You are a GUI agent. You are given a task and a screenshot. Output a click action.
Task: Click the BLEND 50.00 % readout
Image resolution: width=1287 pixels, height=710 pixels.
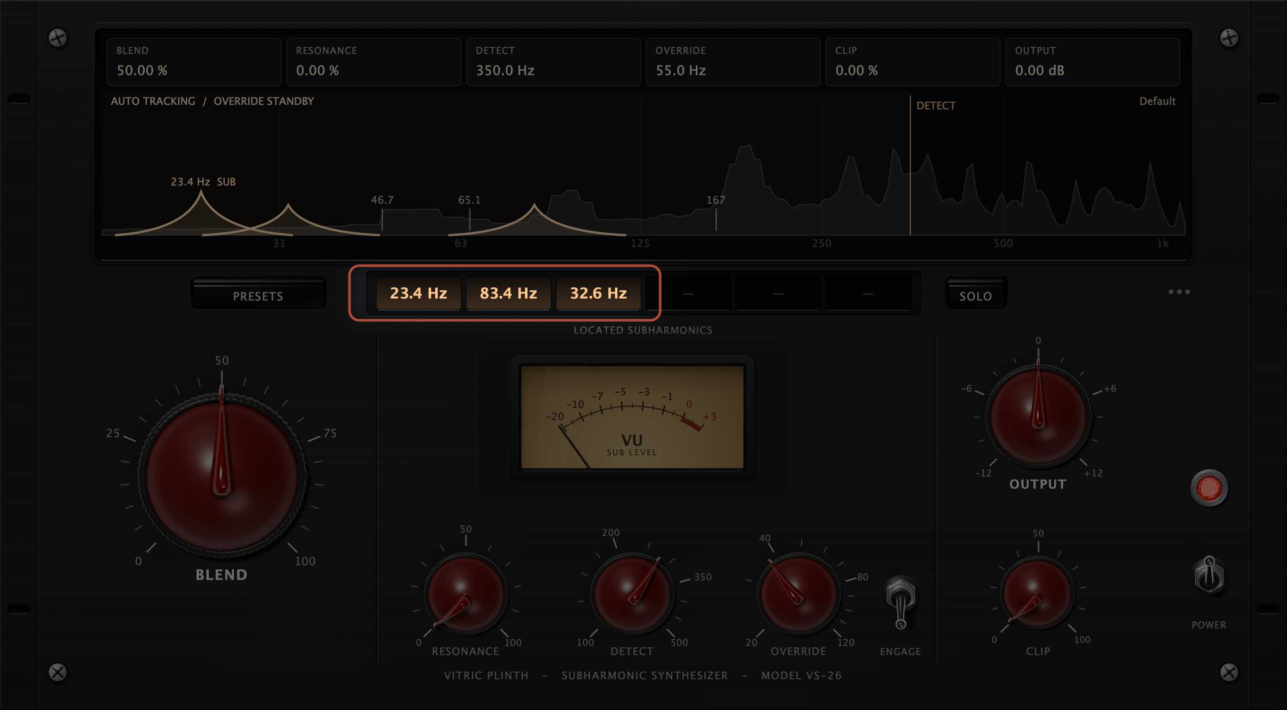click(x=194, y=62)
